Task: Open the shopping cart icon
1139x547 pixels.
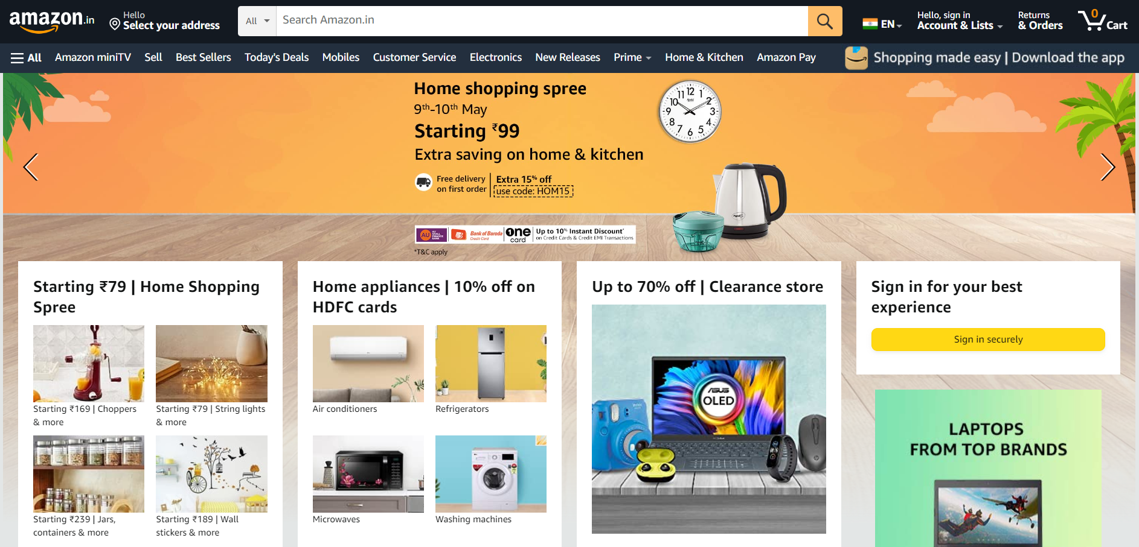Action: click(x=1103, y=21)
